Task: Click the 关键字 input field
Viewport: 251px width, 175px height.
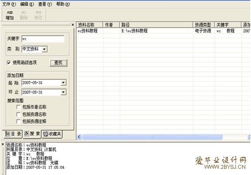Action: [43, 39]
